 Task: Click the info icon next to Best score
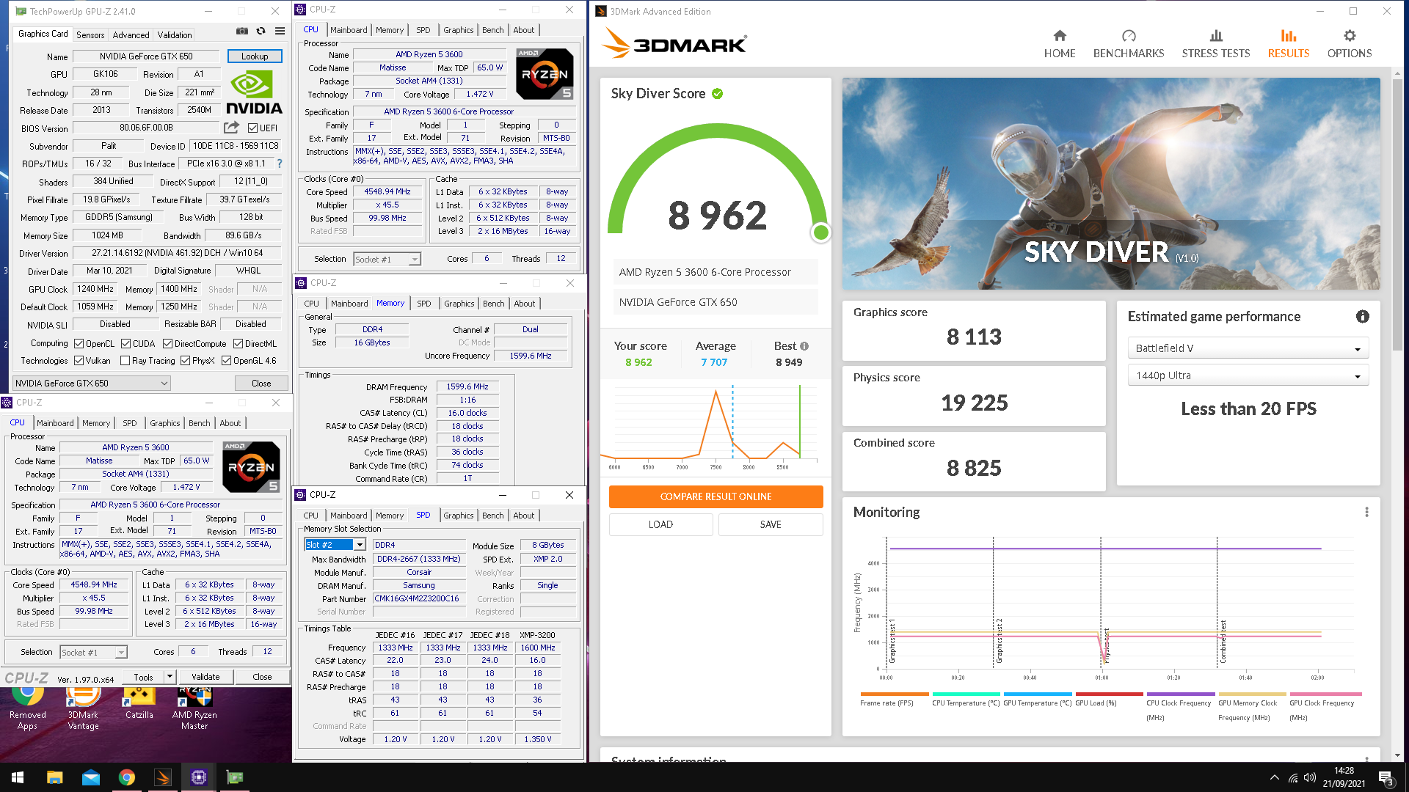click(x=804, y=346)
